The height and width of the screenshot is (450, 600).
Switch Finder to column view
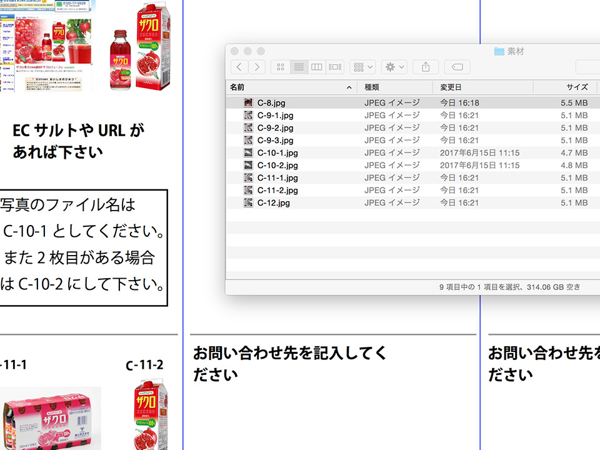(316, 67)
